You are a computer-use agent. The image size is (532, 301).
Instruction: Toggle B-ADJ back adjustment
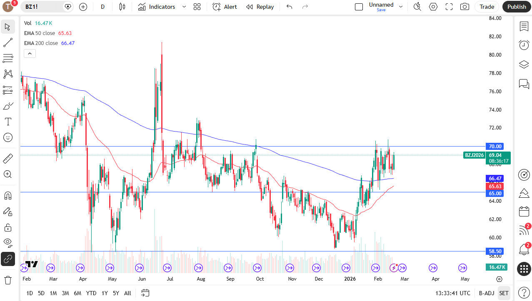pos(486,293)
